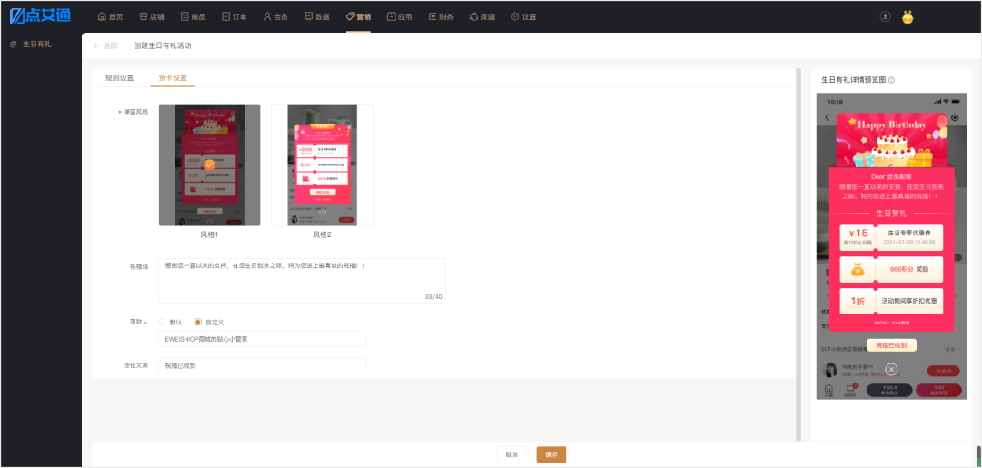Click the 保存 save button

click(552, 455)
